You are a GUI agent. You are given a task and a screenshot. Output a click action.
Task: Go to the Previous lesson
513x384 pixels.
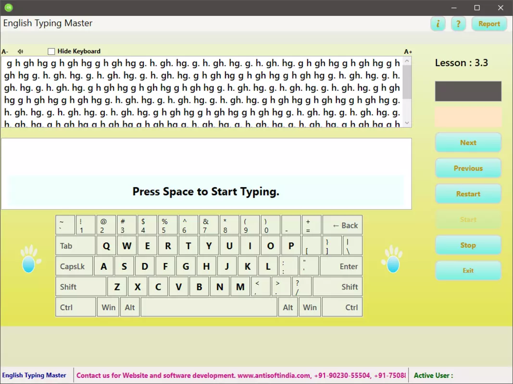point(468,168)
